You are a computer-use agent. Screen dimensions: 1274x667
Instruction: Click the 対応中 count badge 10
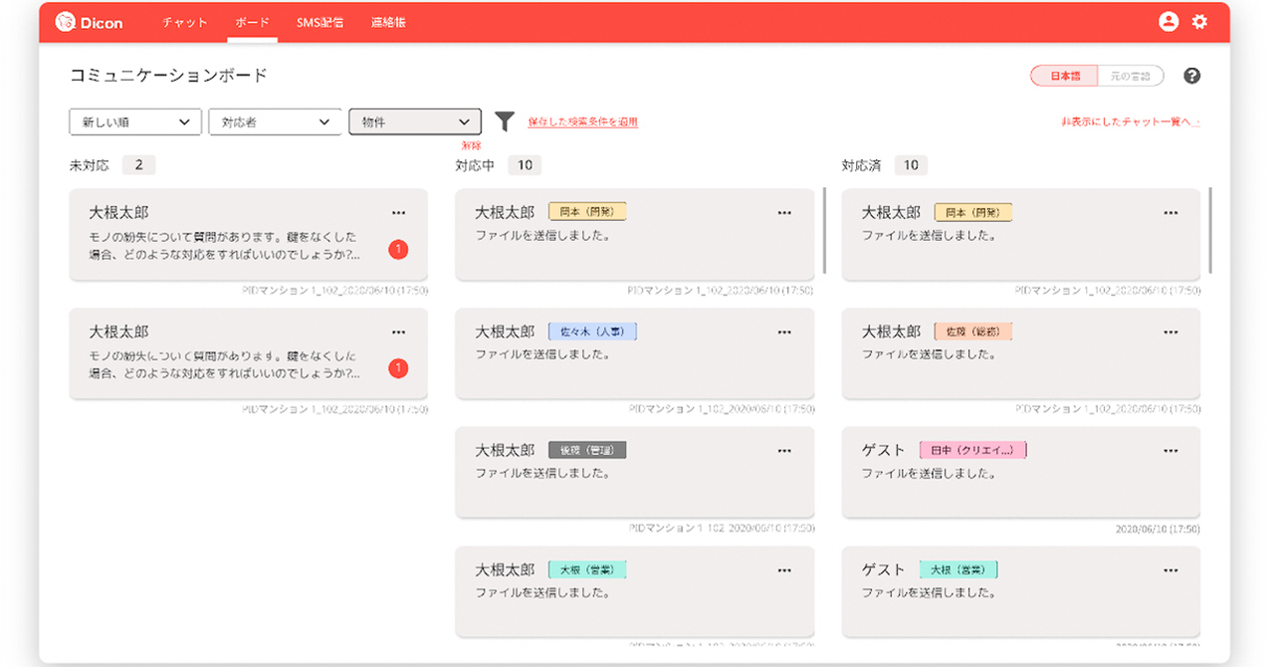(x=525, y=165)
